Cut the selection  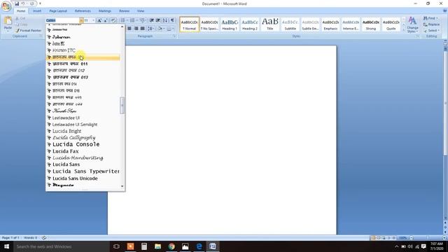[20, 18]
